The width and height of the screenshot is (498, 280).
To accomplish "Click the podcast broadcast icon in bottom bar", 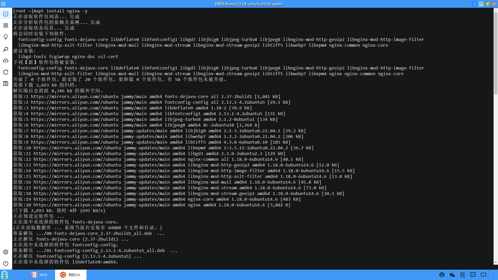I will pos(442,275).
